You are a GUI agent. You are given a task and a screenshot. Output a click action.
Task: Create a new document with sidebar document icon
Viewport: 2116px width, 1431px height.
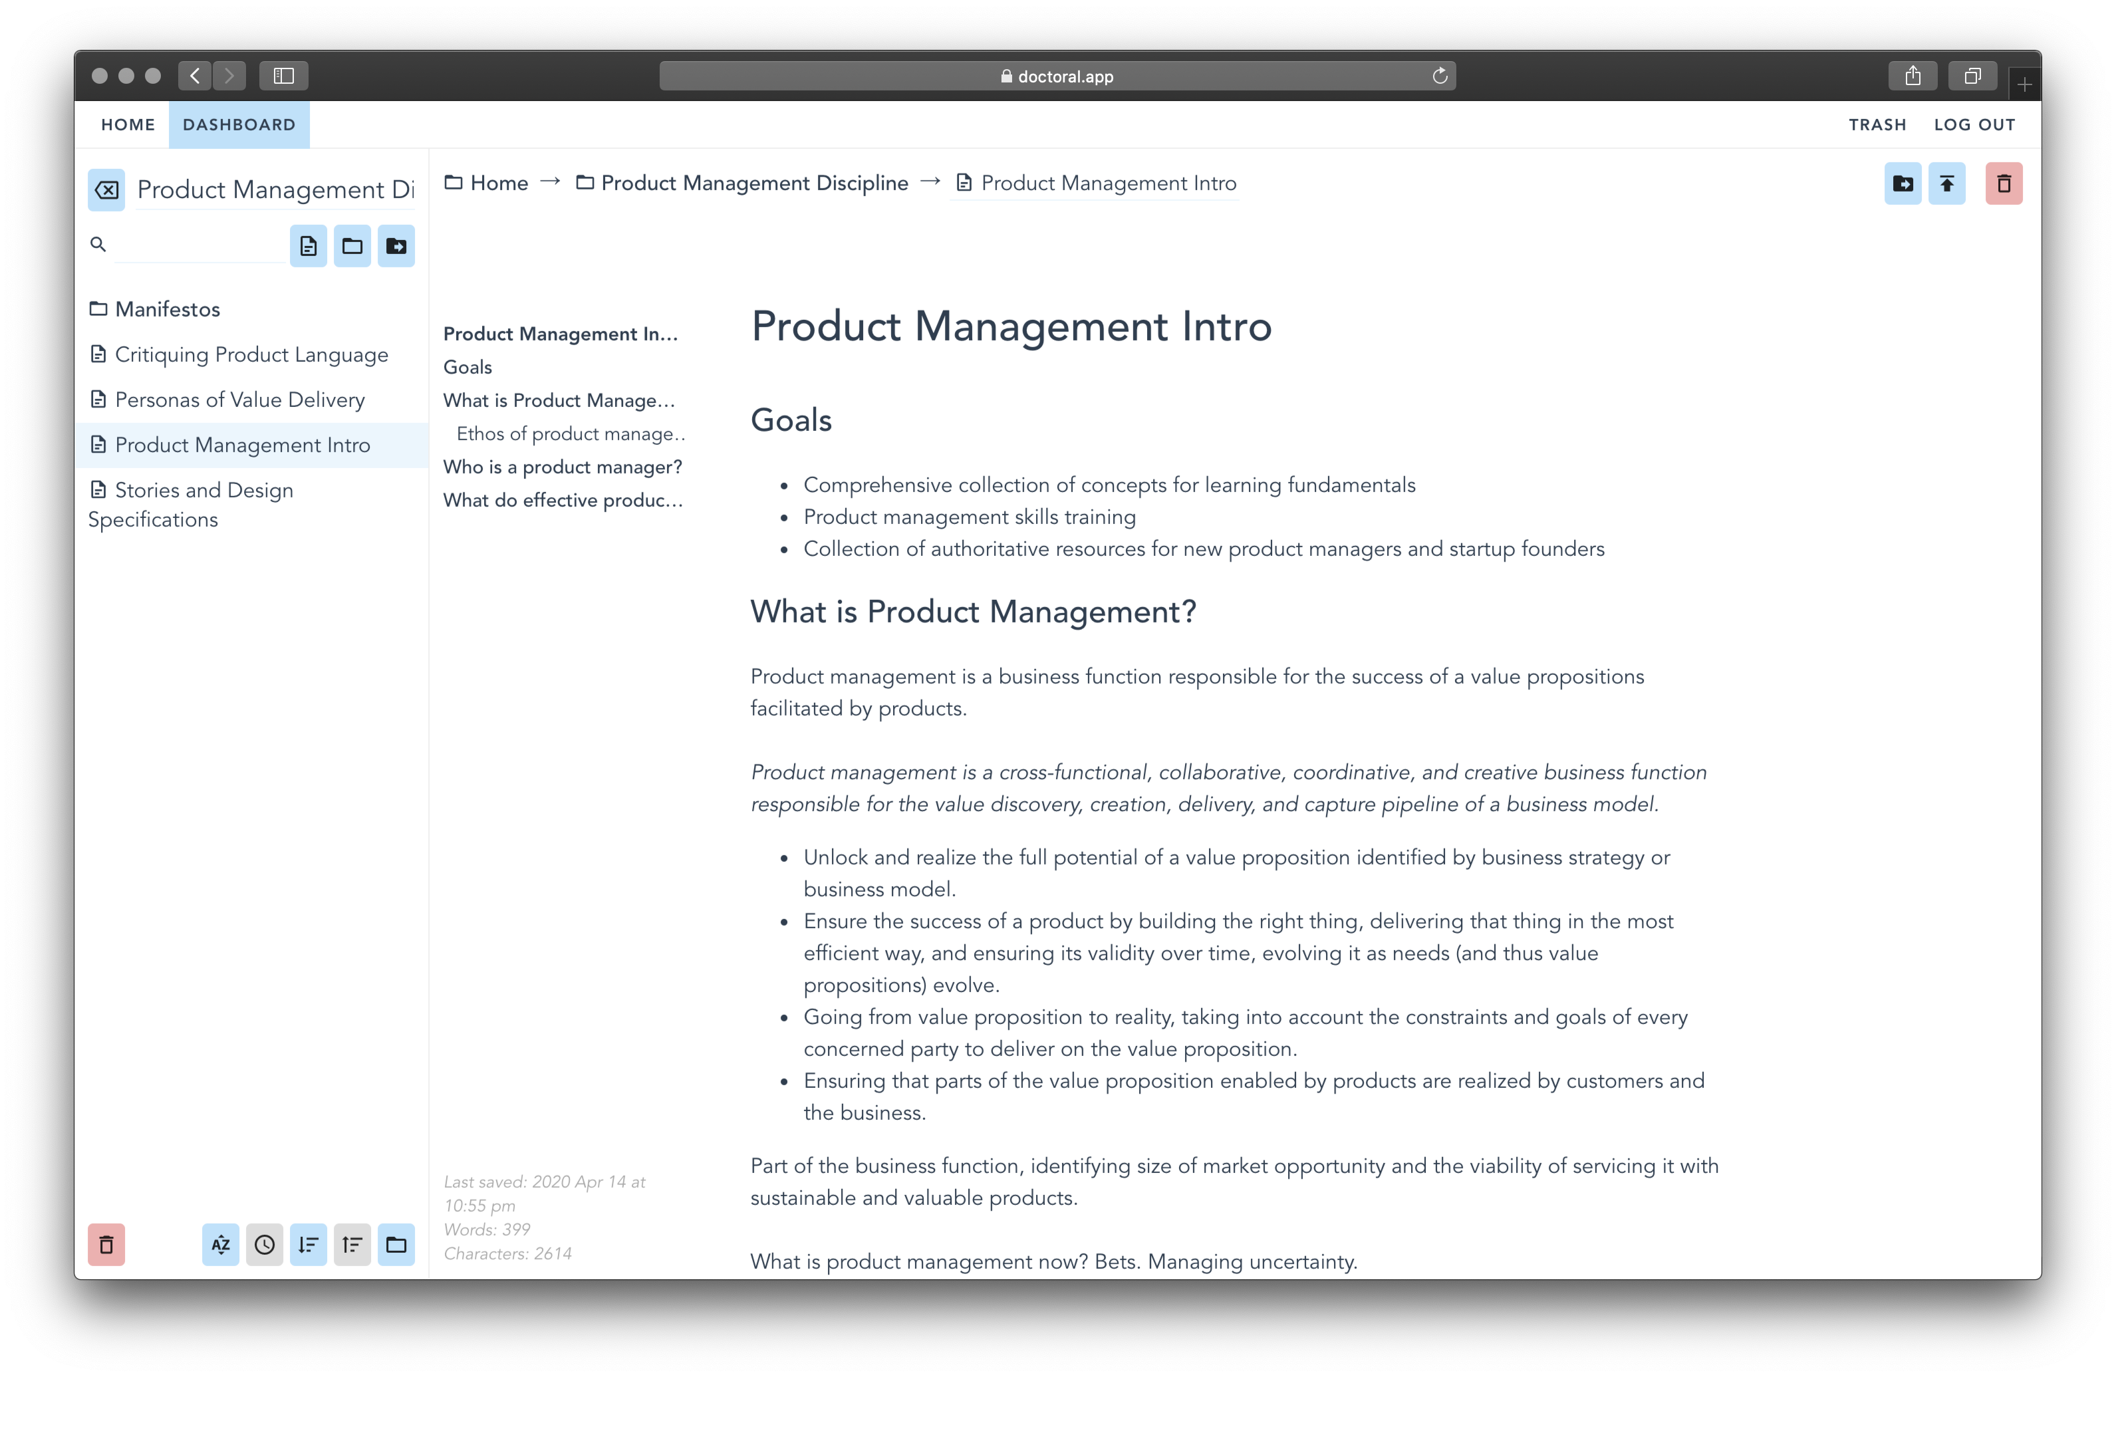coord(309,246)
